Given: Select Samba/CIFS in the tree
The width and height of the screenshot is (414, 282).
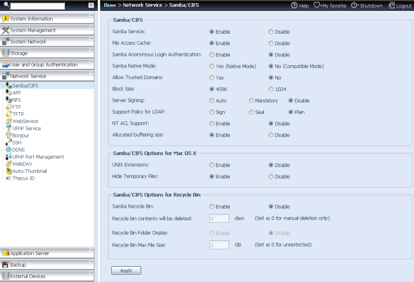Looking at the screenshot, I should pos(25,85).
